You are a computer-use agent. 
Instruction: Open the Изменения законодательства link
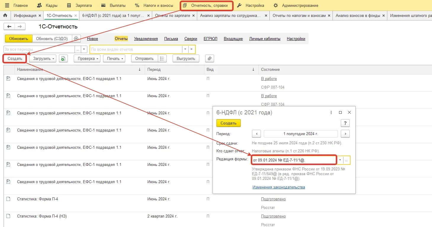279,187
